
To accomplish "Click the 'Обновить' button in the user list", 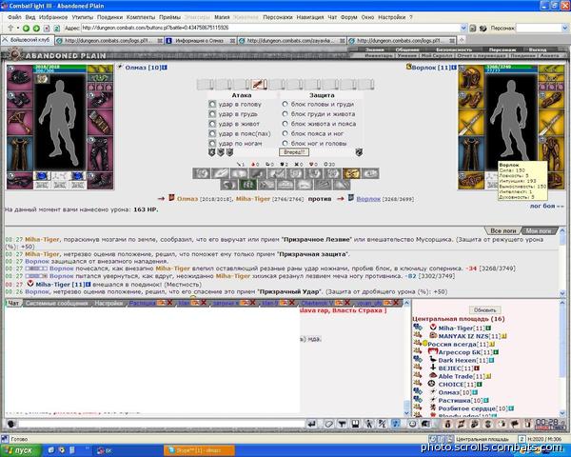I will (x=484, y=310).
